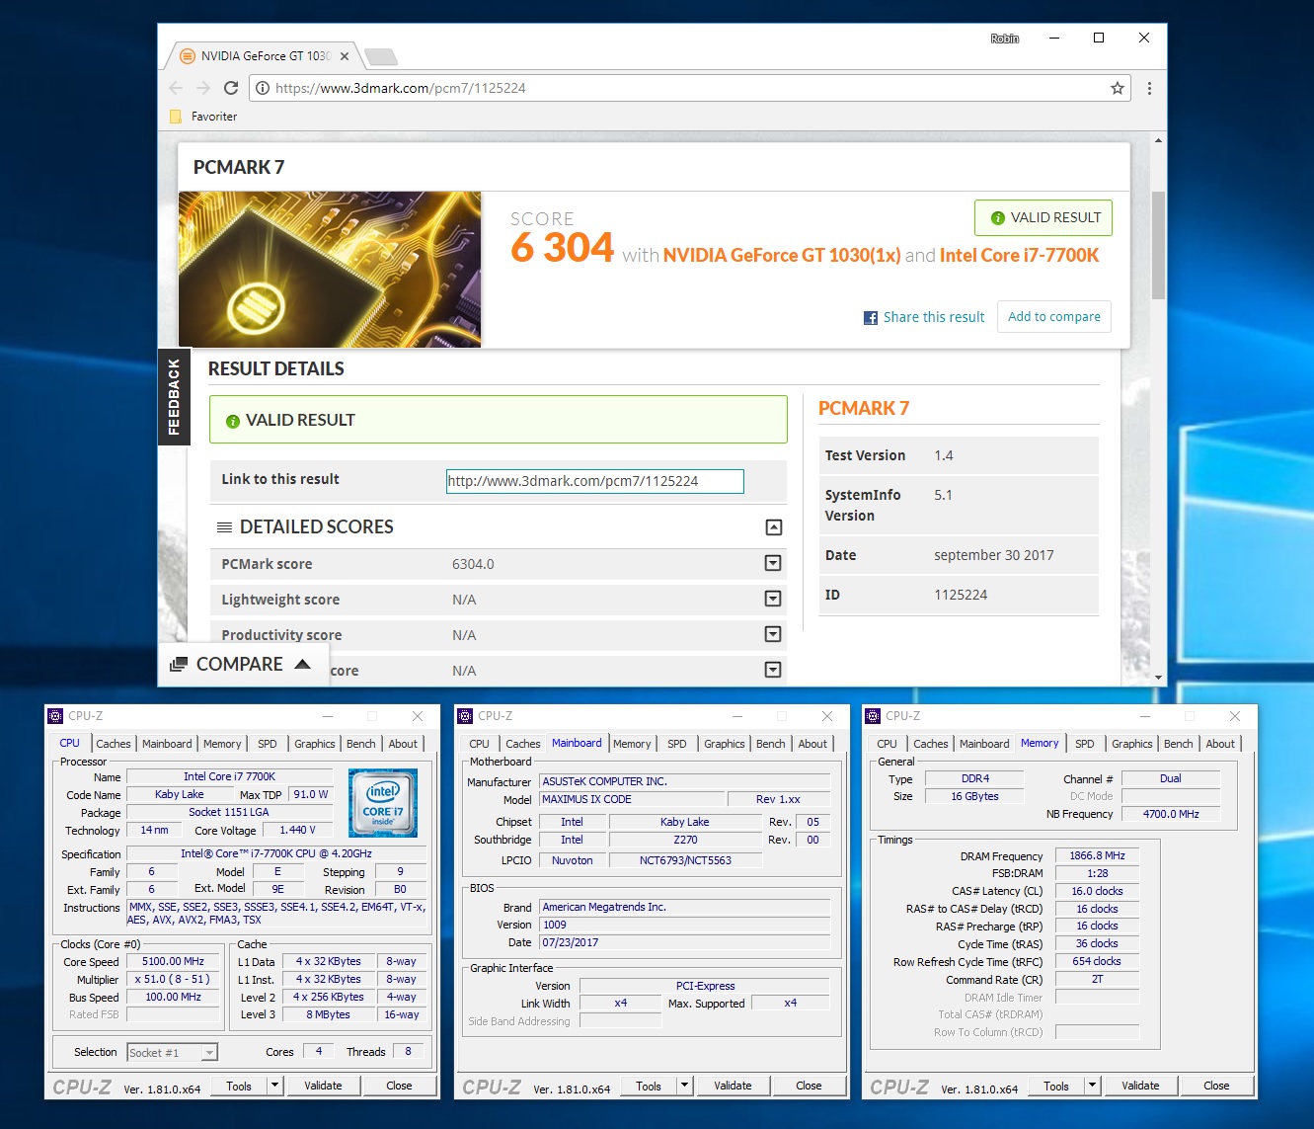1314x1129 pixels.
Task: Click the Add to compare button
Action: coord(1054,317)
